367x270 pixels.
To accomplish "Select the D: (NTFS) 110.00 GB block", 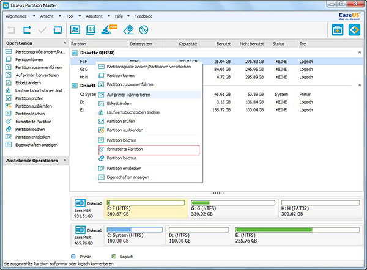I will (x=199, y=235).
